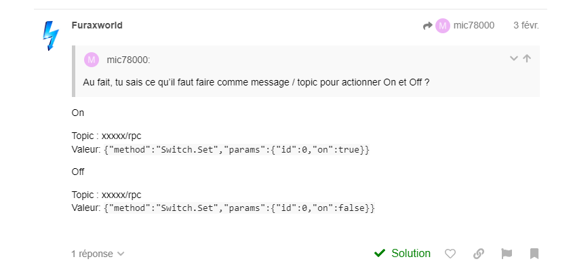Viewport: 573px width, 272px height.
Task: Expand the 1 réponse replies list
Action: pyautogui.click(x=98, y=254)
